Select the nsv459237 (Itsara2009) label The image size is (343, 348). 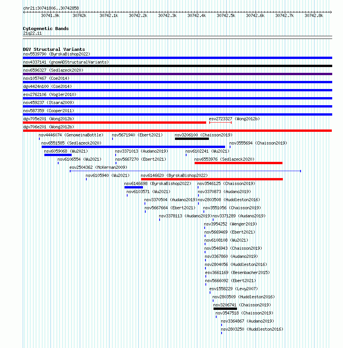[49, 103]
